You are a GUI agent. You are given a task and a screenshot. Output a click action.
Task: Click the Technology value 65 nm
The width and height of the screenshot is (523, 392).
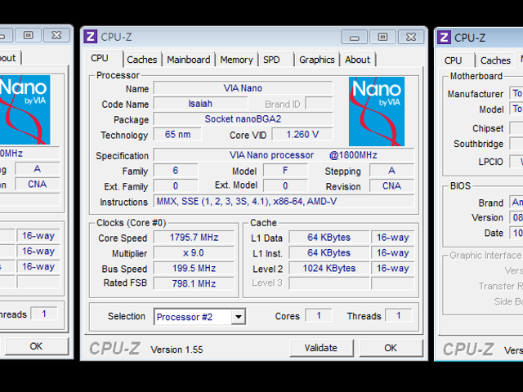click(x=177, y=135)
